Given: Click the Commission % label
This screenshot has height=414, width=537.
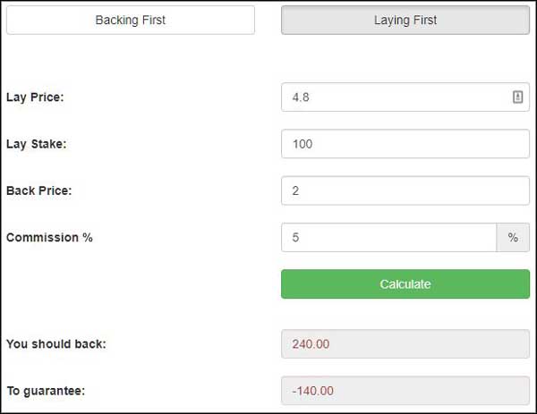Looking at the screenshot, I should click(x=49, y=238).
